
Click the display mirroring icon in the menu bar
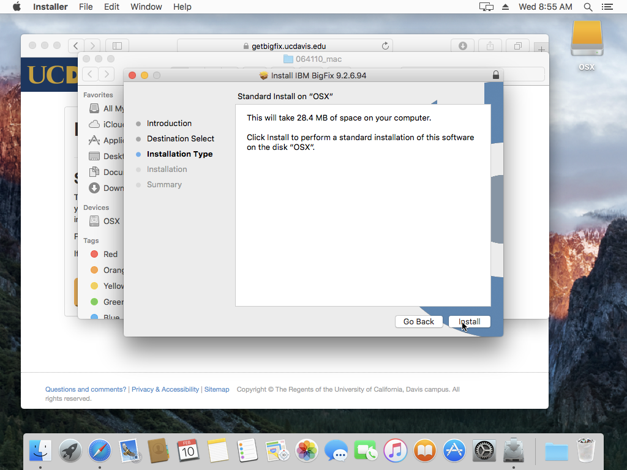[486, 7]
